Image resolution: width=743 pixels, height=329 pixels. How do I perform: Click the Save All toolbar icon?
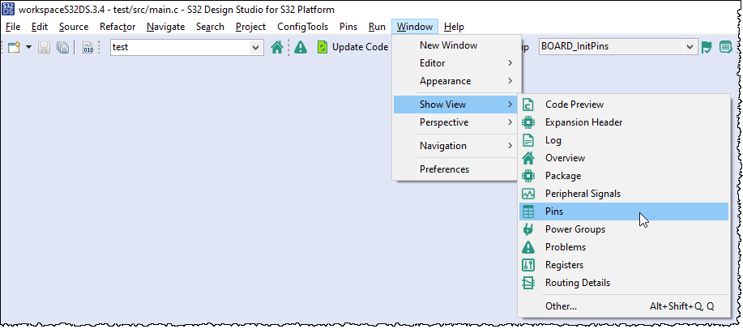click(62, 47)
